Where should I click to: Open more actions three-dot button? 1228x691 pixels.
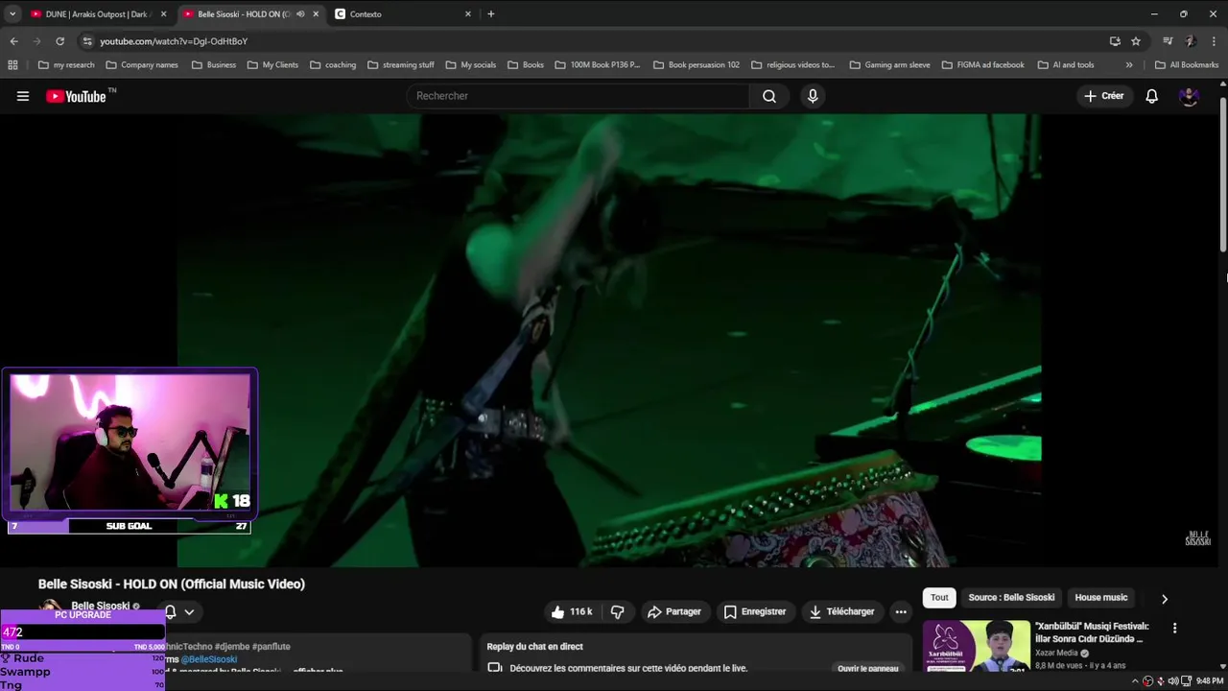[901, 611]
